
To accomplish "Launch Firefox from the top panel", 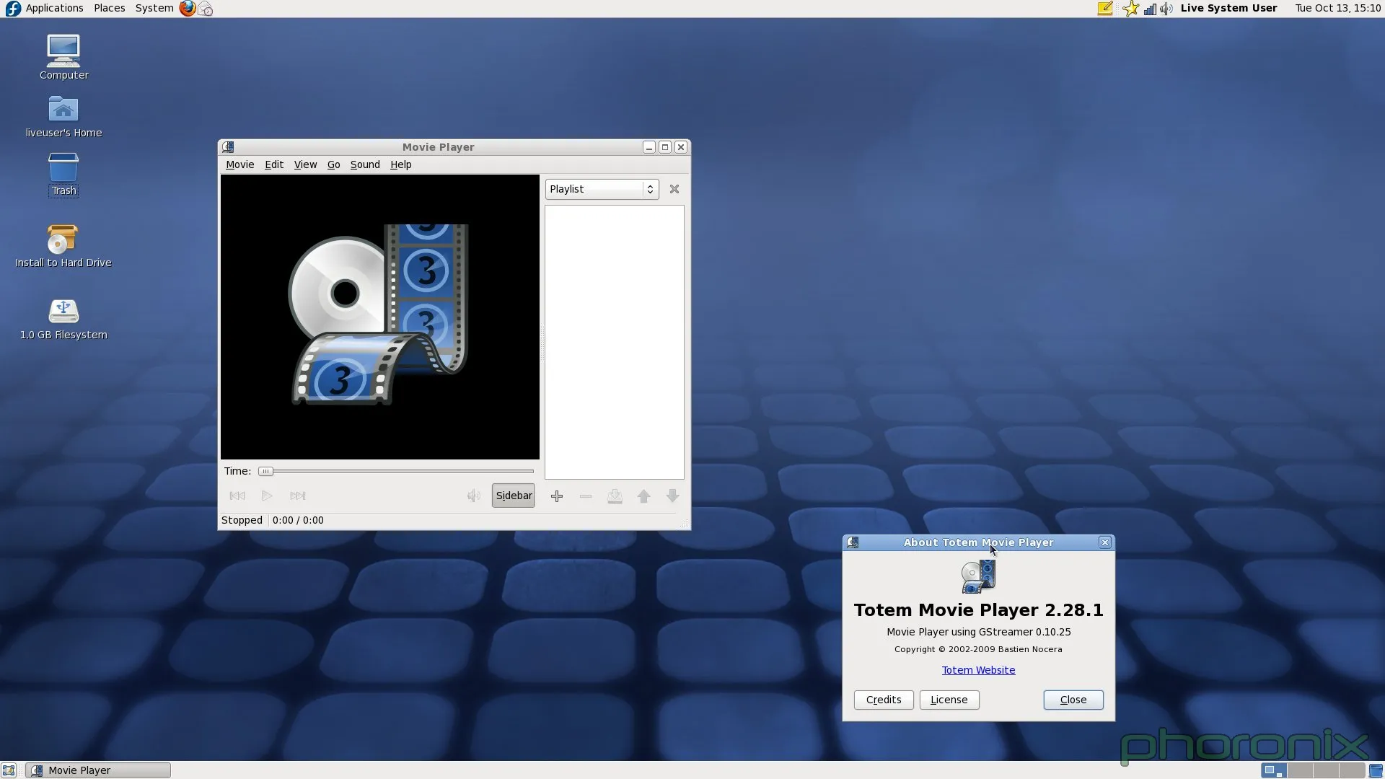I will pyautogui.click(x=188, y=9).
